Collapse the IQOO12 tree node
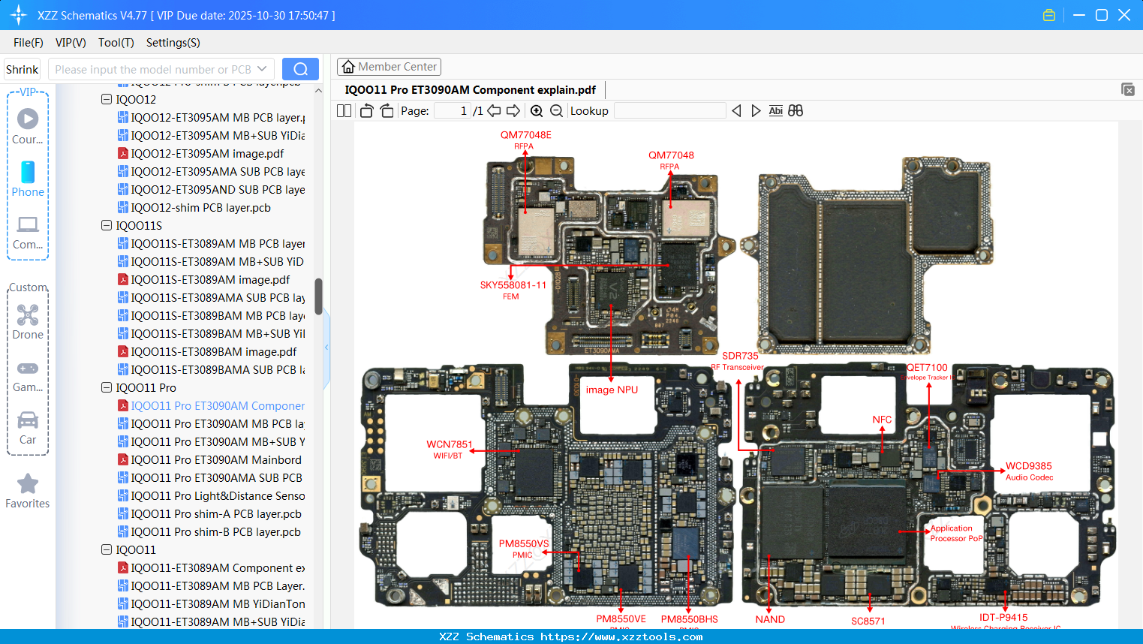1143x644 pixels. (106, 99)
